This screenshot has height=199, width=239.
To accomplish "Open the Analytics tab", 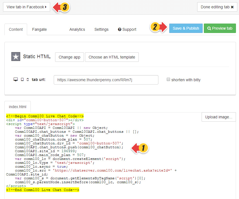I will tap(77, 29).
